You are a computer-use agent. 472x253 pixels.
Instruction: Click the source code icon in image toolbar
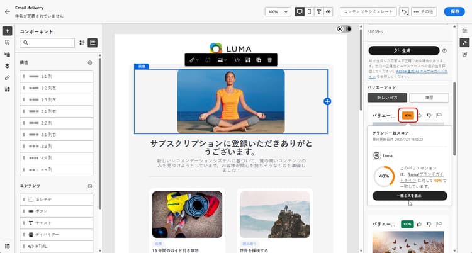pos(237,60)
